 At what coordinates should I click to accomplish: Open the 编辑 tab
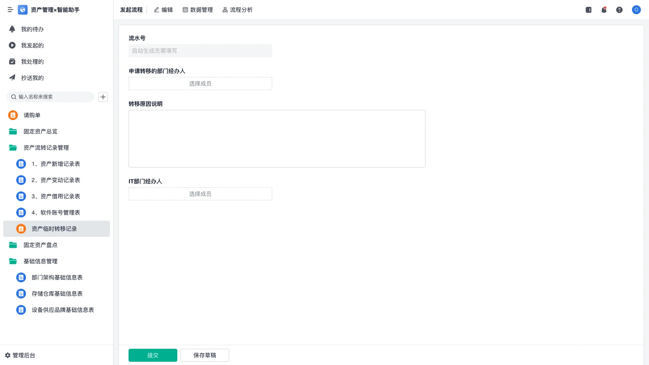[163, 10]
